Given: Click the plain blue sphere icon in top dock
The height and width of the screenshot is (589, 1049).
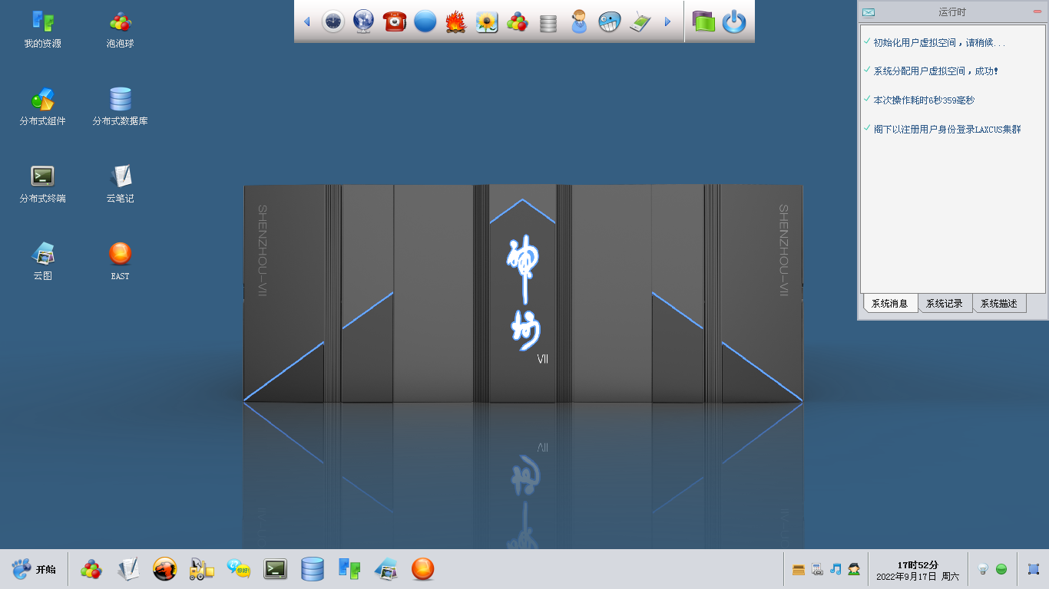Looking at the screenshot, I should tap(425, 21).
